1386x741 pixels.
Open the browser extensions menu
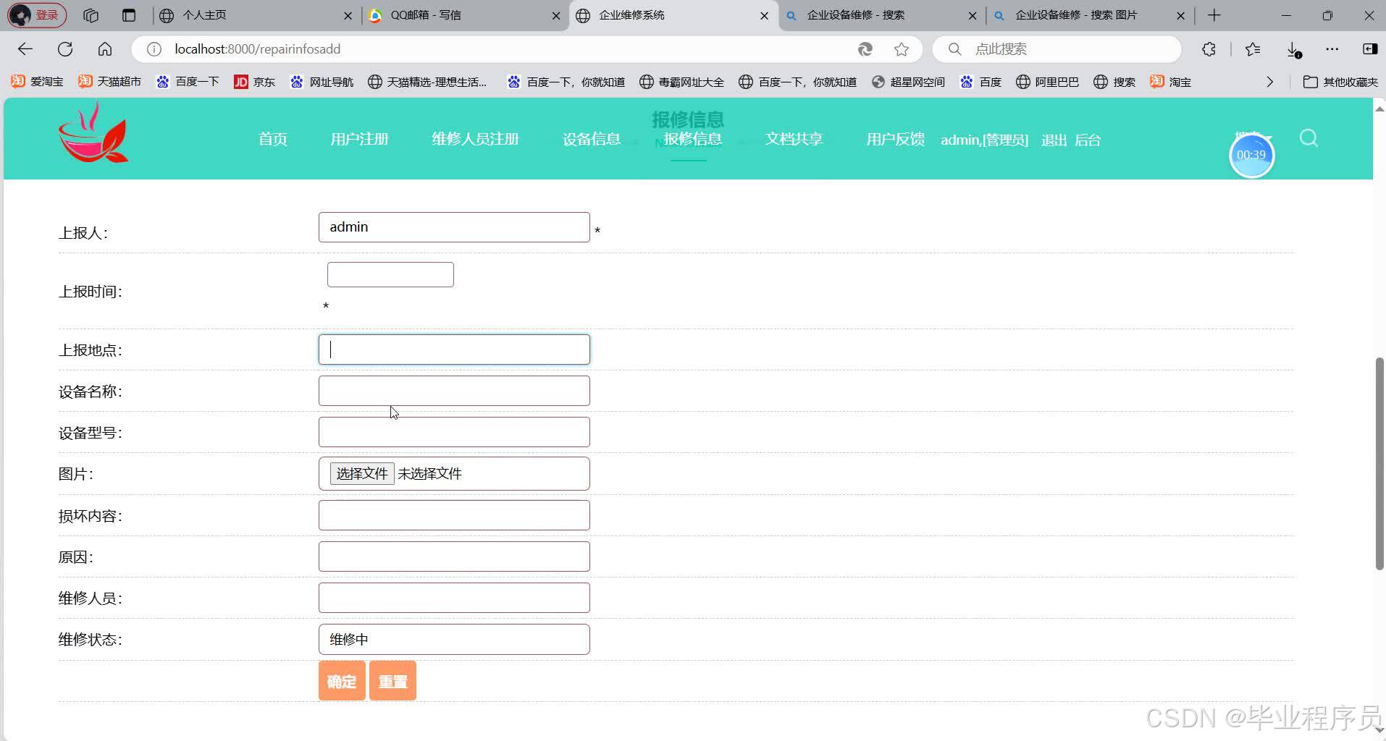[1209, 49]
